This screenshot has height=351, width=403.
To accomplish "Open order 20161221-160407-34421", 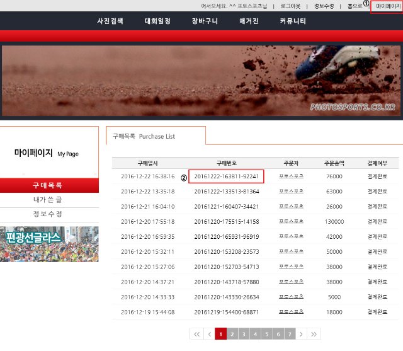I will (x=227, y=207).
